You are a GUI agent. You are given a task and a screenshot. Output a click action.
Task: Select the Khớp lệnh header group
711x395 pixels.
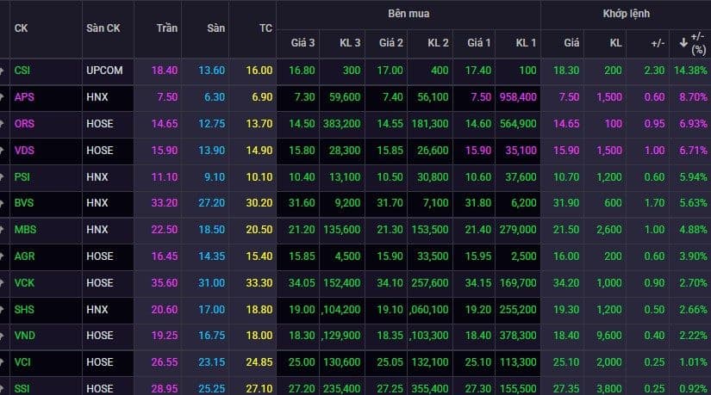(x=627, y=14)
